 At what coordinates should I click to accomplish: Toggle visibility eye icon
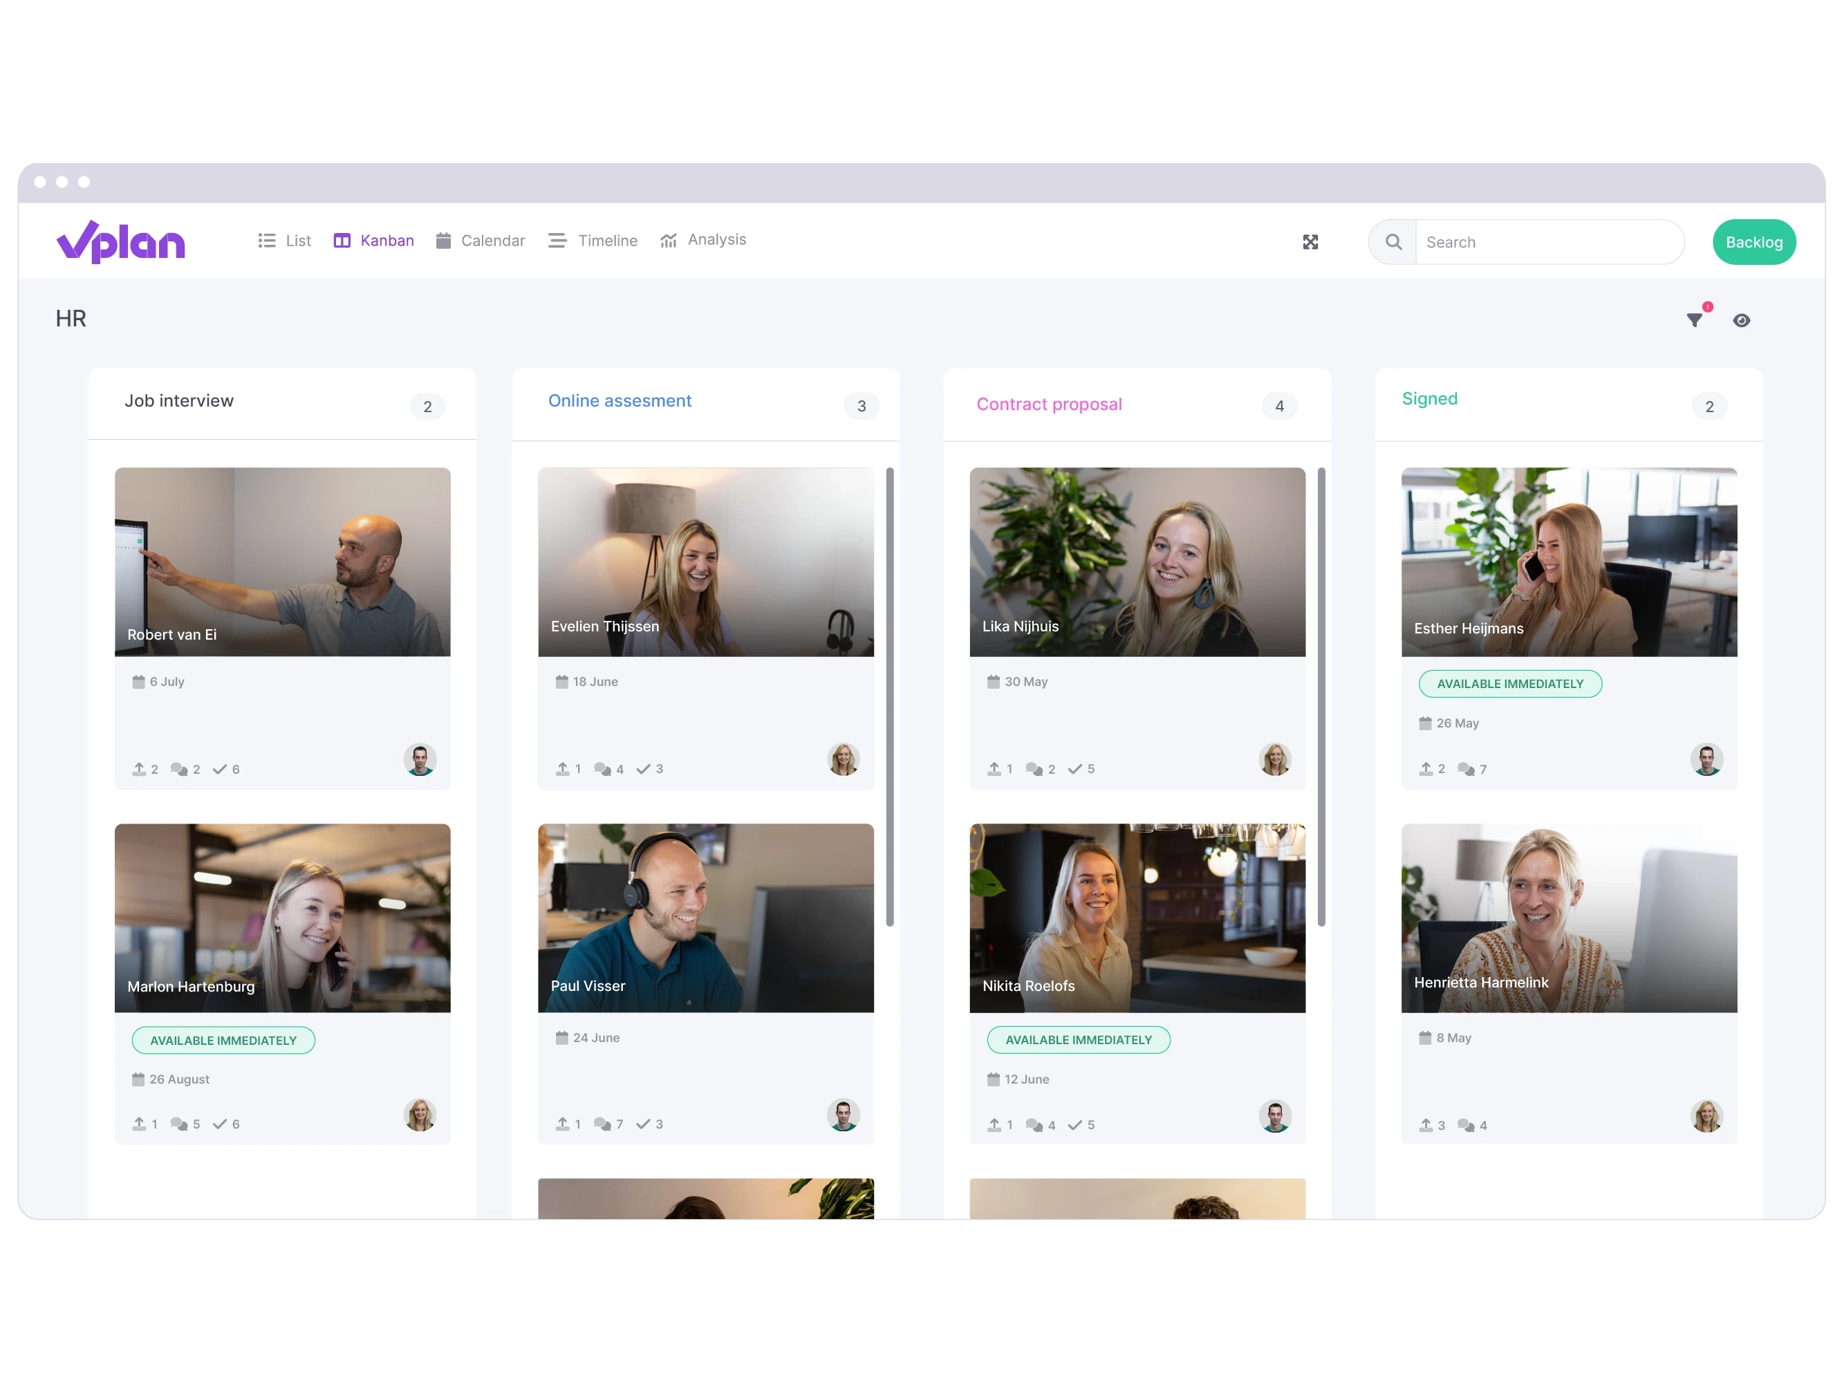[1740, 319]
